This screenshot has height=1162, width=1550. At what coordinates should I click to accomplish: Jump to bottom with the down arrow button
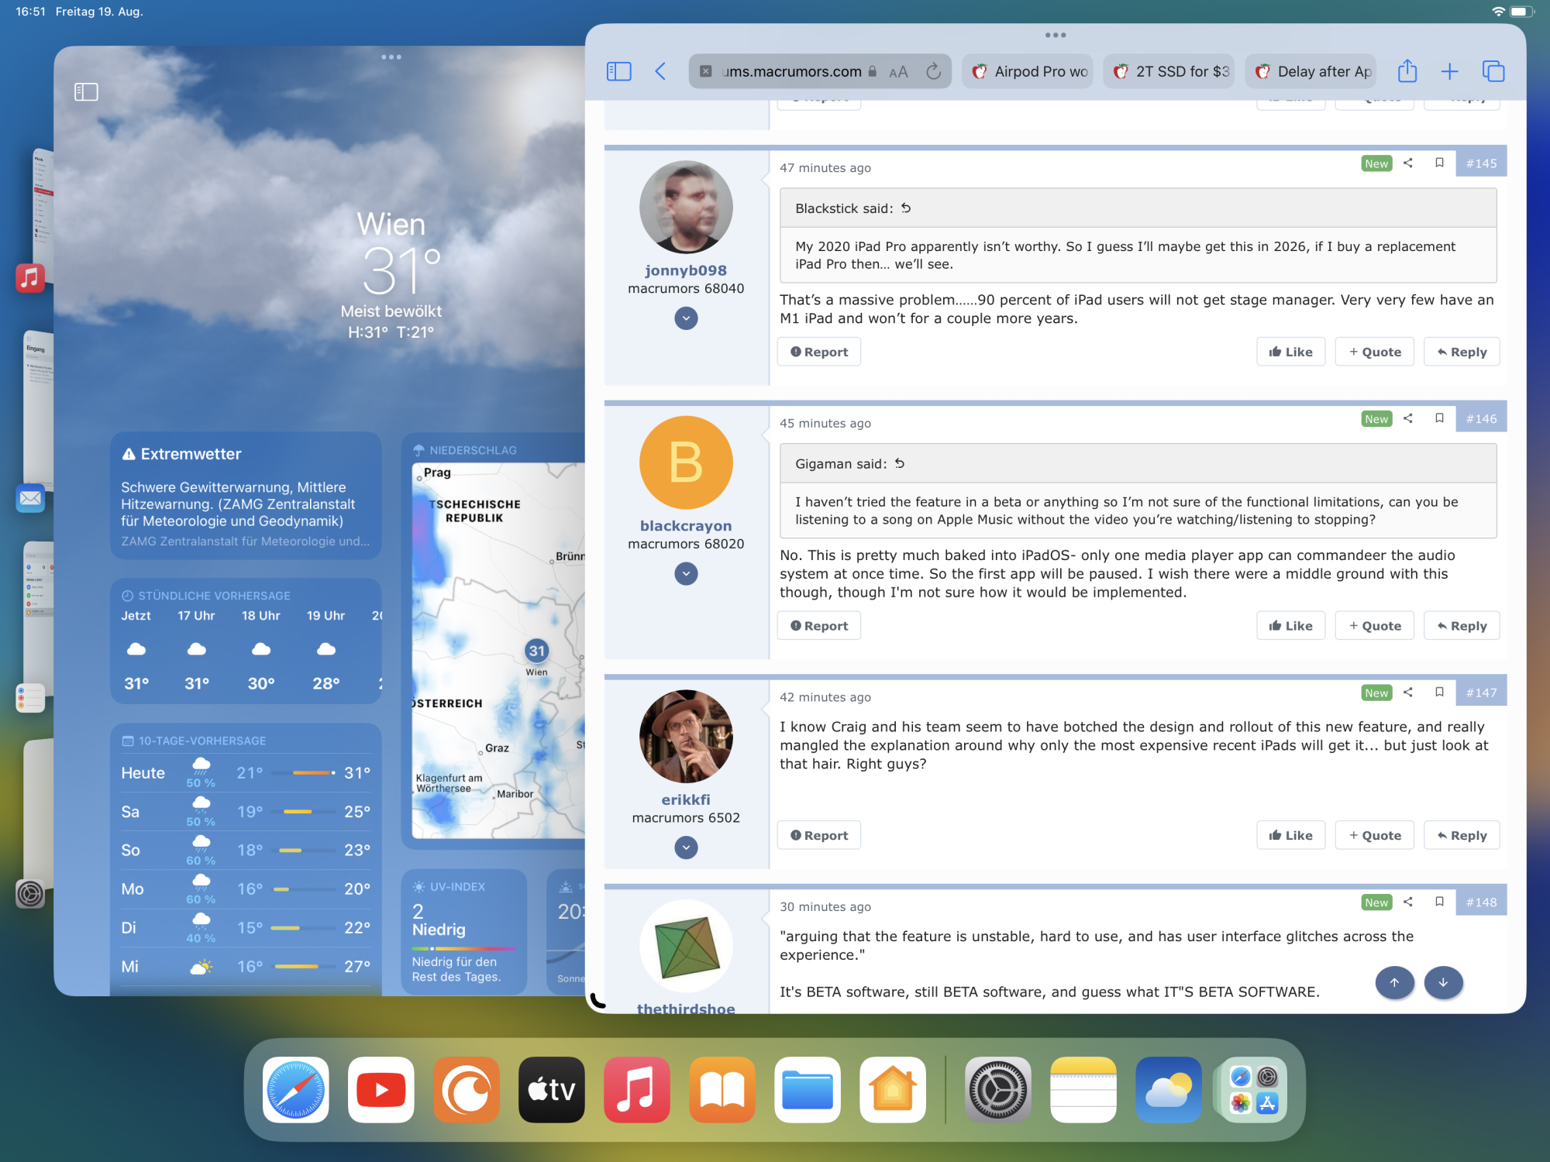point(1442,982)
